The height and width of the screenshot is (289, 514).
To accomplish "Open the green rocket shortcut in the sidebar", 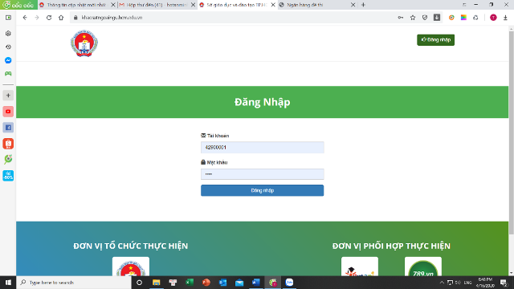I will (x=8, y=159).
